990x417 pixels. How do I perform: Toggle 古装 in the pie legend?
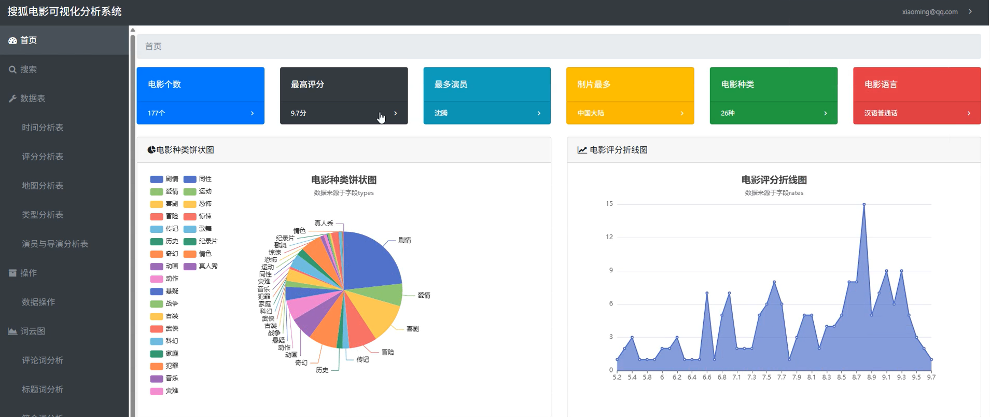164,316
